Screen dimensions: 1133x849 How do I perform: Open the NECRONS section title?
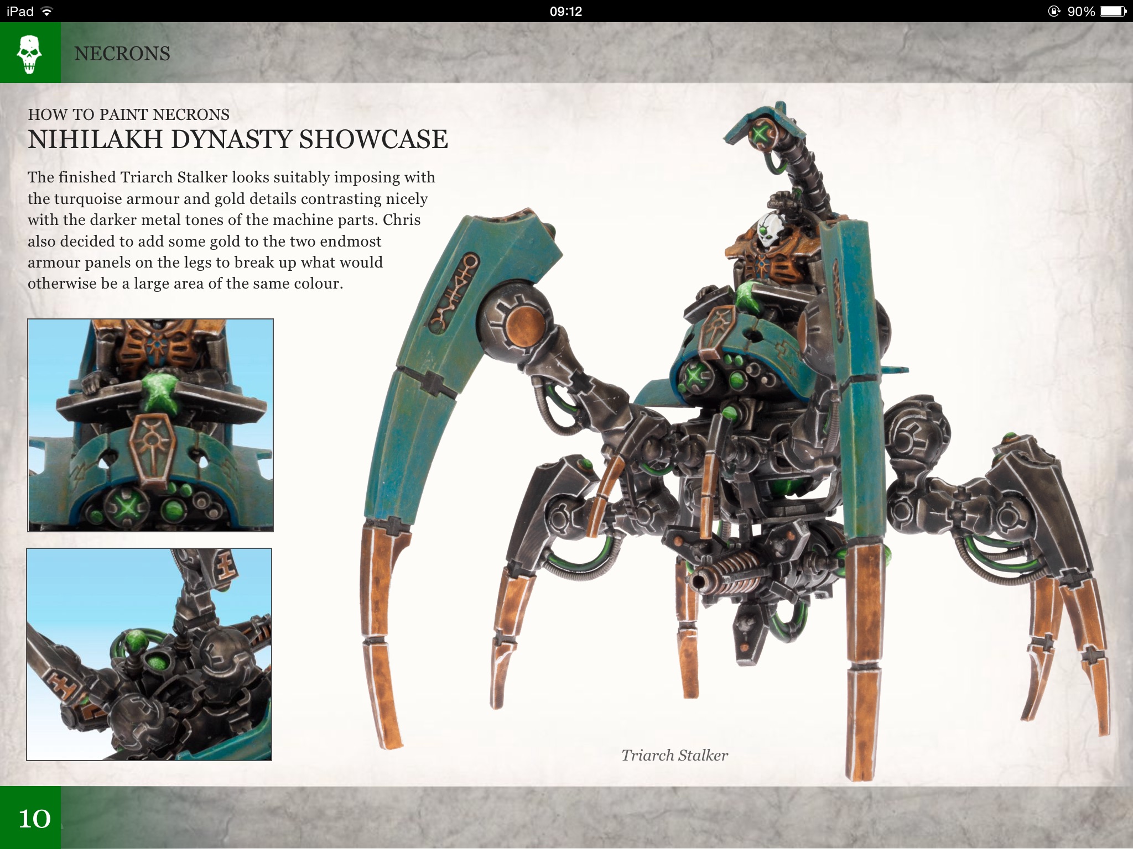coord(122,54)
